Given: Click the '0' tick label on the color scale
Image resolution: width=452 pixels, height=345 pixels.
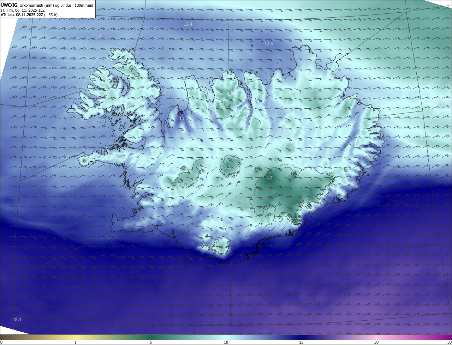Looking at the screenshot, I should point(1,342).
